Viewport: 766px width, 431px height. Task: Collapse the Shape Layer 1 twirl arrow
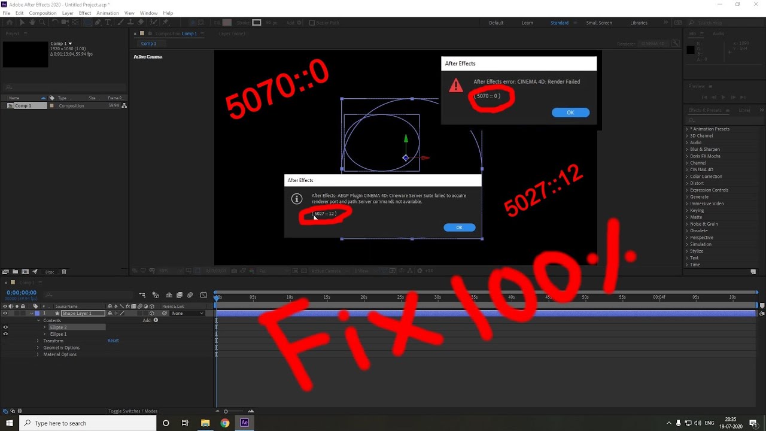pyautogui.click(x=31, y=313)
